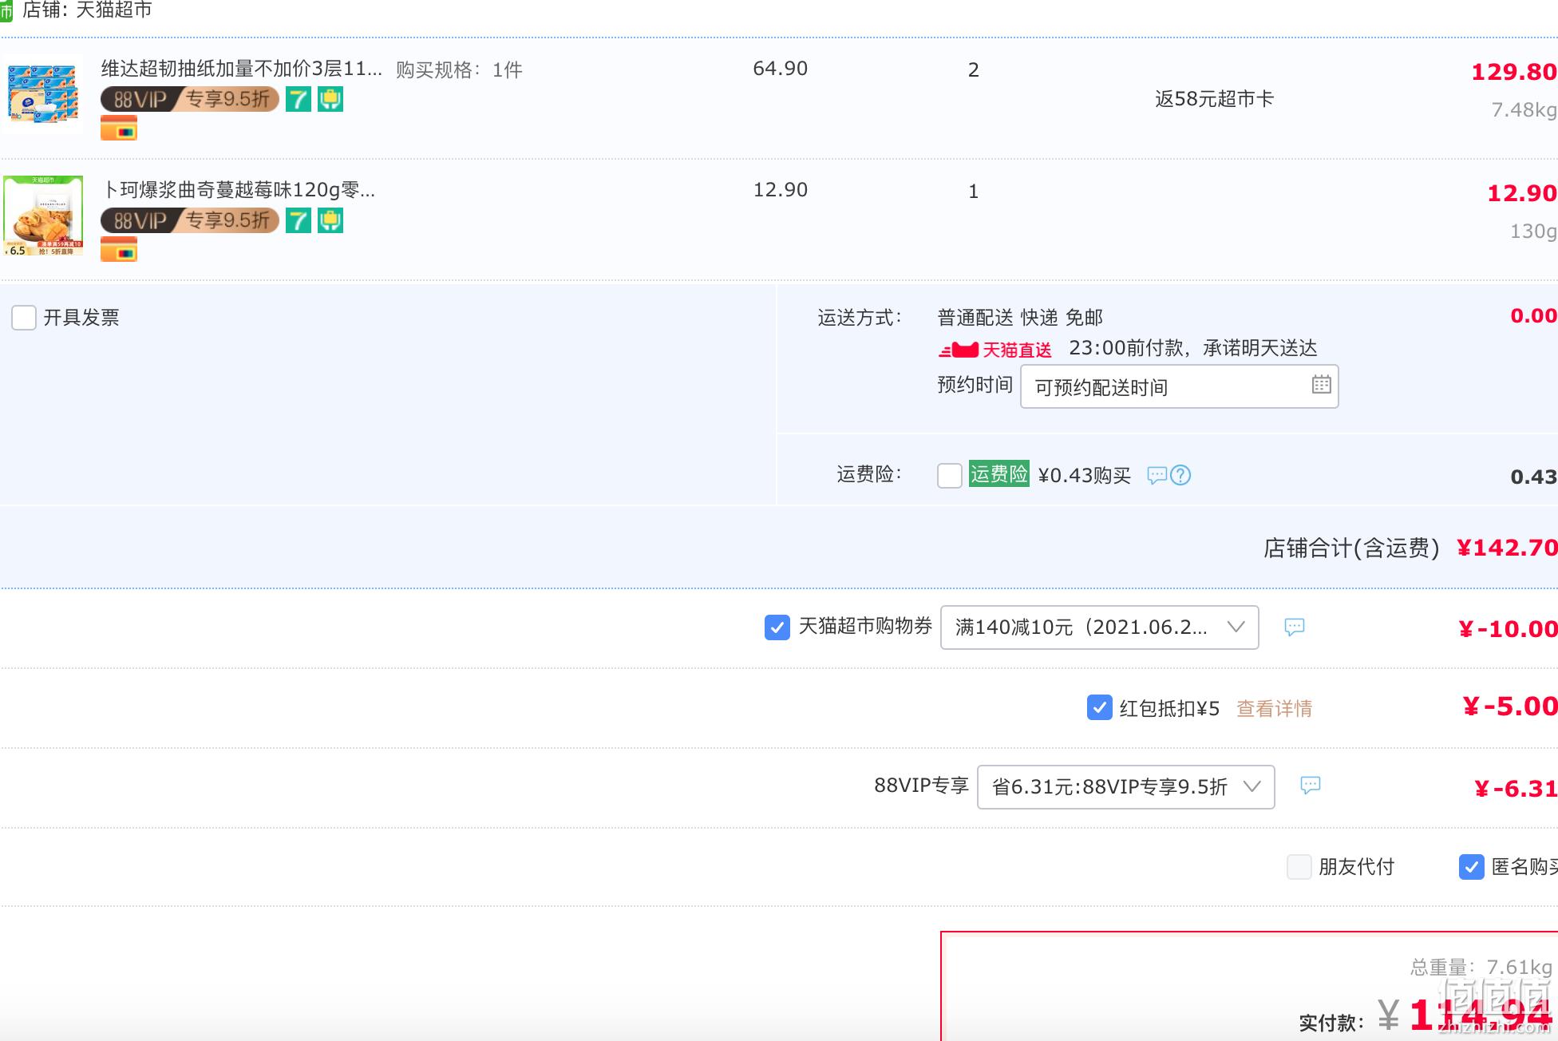Screen dimensions: 1558x1041
Task: Click the ¥-6.31 88VIP discount amount
Action: tap(1516, 789)
